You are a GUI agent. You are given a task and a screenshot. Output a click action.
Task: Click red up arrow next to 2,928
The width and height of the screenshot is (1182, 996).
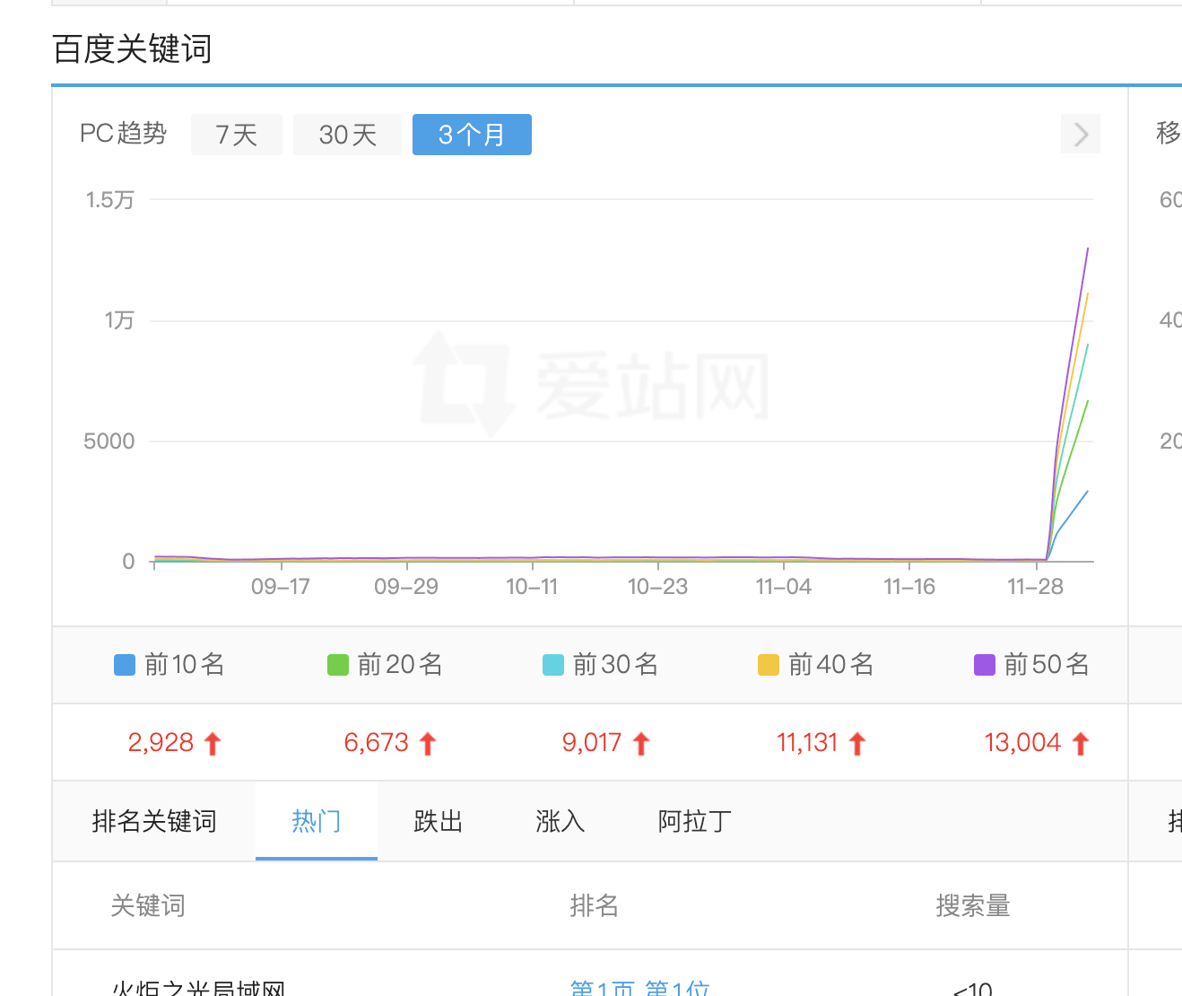click(x=213, y=744)
